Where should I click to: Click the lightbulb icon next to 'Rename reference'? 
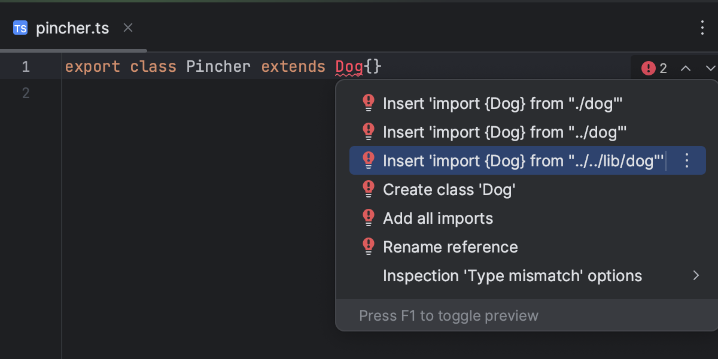[368, 247]
